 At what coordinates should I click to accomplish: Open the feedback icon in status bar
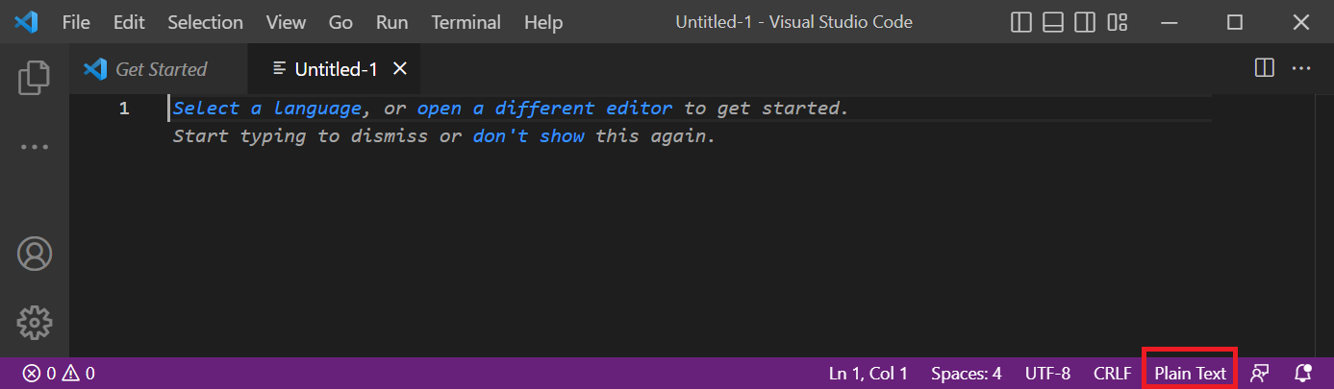pyautogui.click(x=1258, y=374)
